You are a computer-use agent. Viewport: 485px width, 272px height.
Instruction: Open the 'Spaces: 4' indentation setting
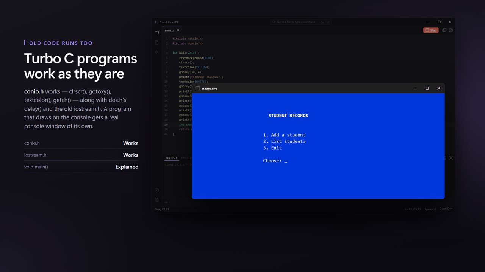(x=430, y=209)
